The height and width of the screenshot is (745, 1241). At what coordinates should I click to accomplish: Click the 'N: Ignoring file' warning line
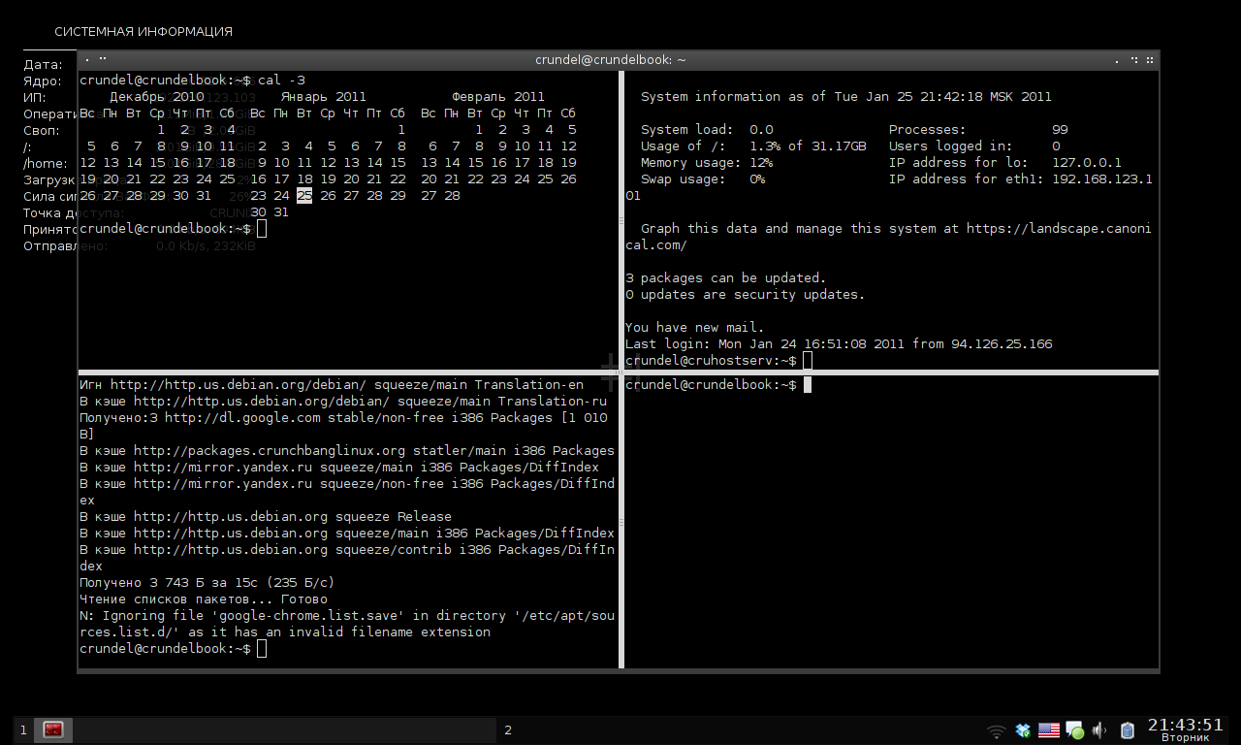coord(347,624)
